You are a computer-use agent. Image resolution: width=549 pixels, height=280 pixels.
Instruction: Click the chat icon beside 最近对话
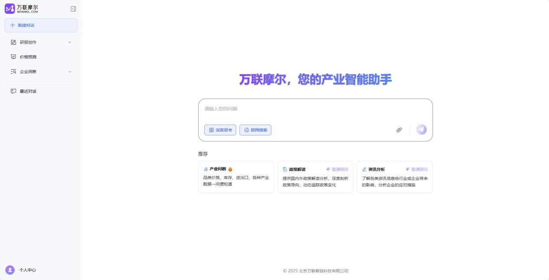(13, 91)
